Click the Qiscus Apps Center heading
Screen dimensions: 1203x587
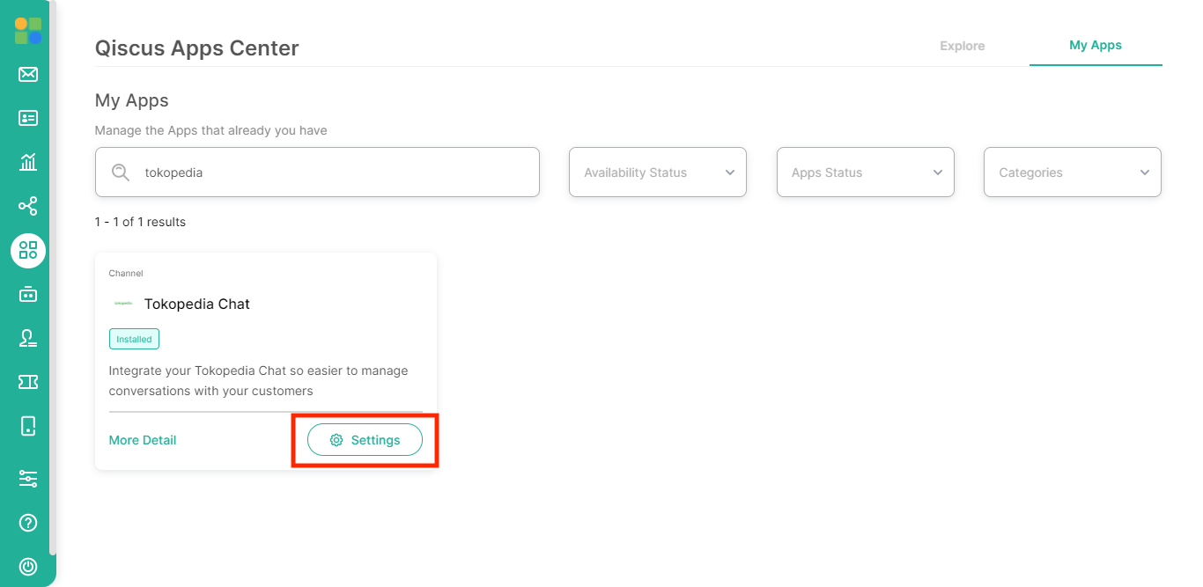click(x=197, y=48)
